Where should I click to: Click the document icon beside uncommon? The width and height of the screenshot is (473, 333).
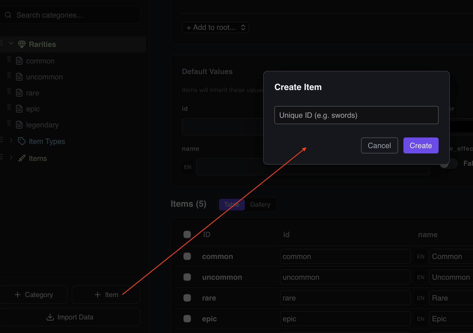coord(19,77)
